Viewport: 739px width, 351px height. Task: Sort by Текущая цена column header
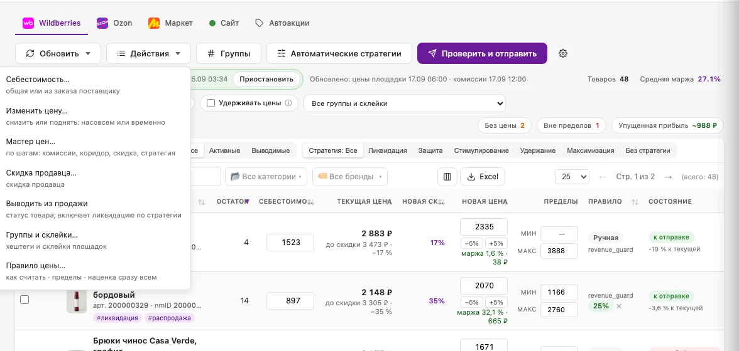click(364, 202)
